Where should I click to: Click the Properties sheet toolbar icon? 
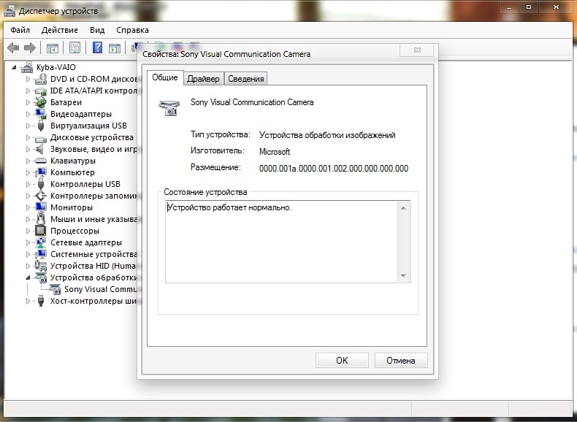[74, 47]
